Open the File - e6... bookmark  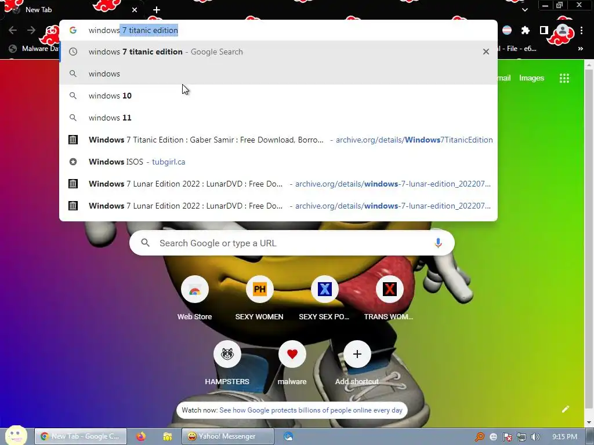(x=517, y=49)
